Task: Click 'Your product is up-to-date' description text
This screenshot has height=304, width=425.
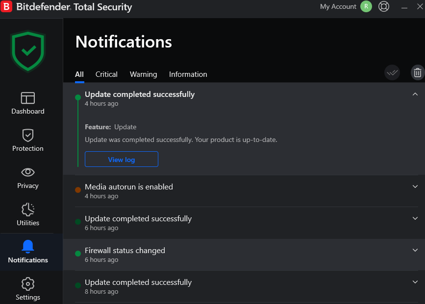Action: click(x=236, y=140)
